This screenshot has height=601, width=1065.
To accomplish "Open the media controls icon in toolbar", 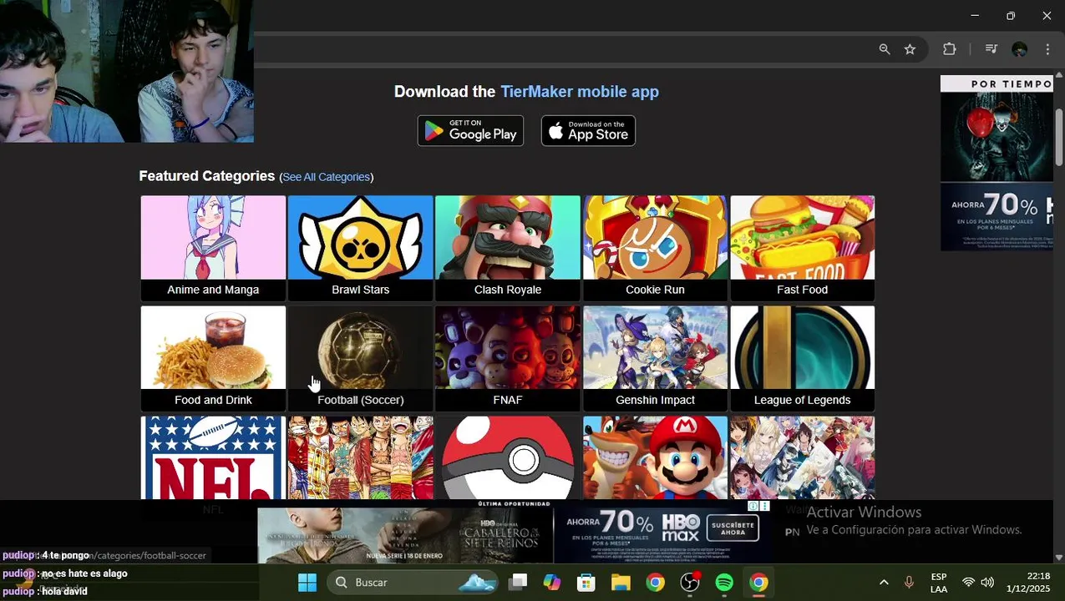I will pos(991,49).
